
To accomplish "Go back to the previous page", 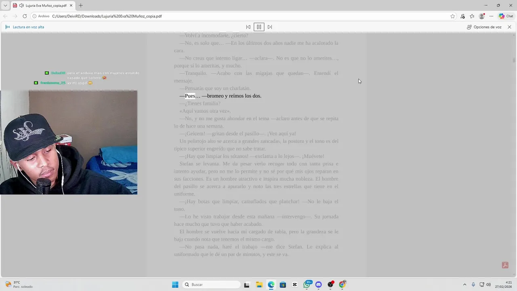I will click(x=5, y=16).
